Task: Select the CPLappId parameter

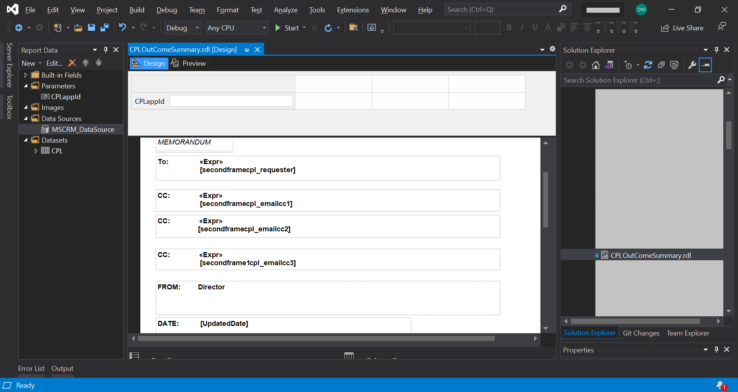Action: pyautogui.click(x=66, y=97)
